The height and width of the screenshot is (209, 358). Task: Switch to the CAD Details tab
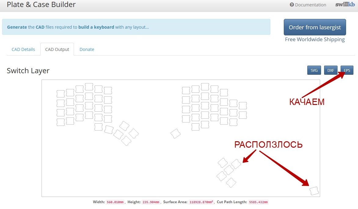(23, 49)
